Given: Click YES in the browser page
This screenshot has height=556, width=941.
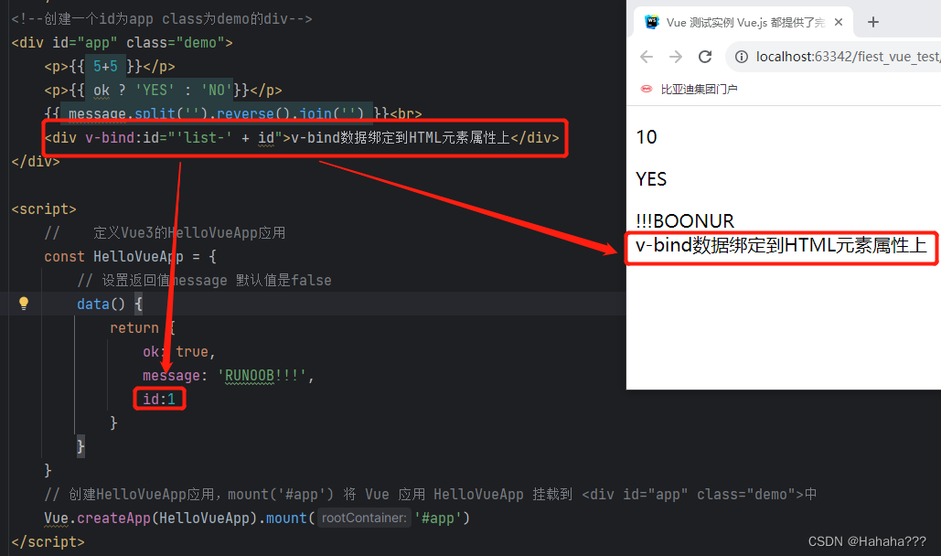Looking at the screenshot, I should click(x=651, y=179).
